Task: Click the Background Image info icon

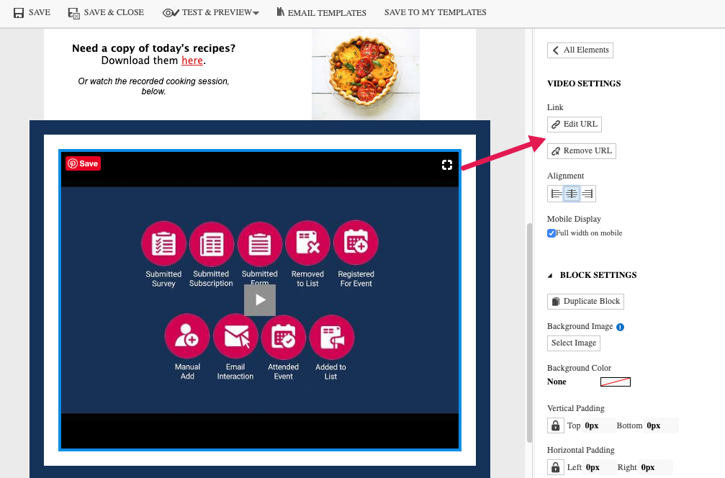Action: (x=620, y=327)
